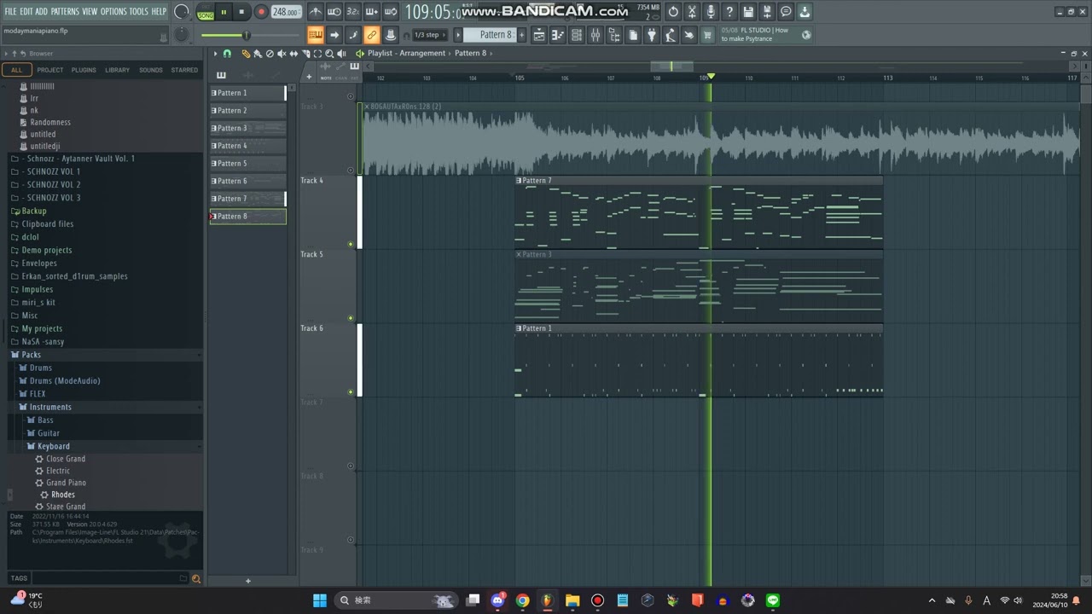Open the Mixer from the toolbar
The width and height of the screenshot is (1092, 614).
pos(595,35)
